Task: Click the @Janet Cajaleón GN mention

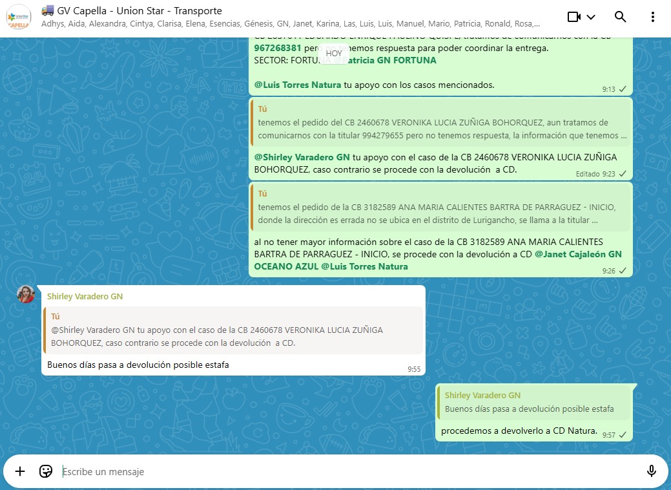Action: click(577, 254)
